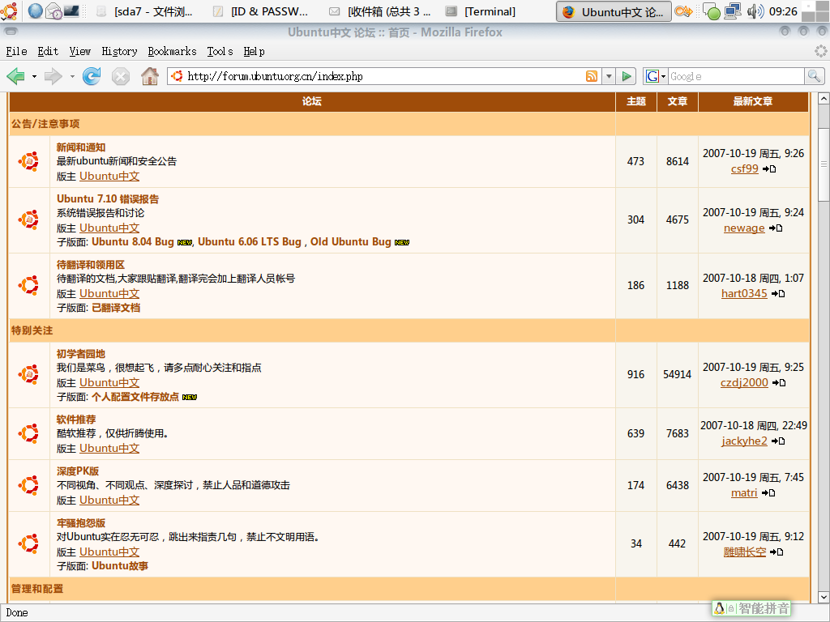
Task: Open the Back history dropdown arrow
Action: [34, 77]
